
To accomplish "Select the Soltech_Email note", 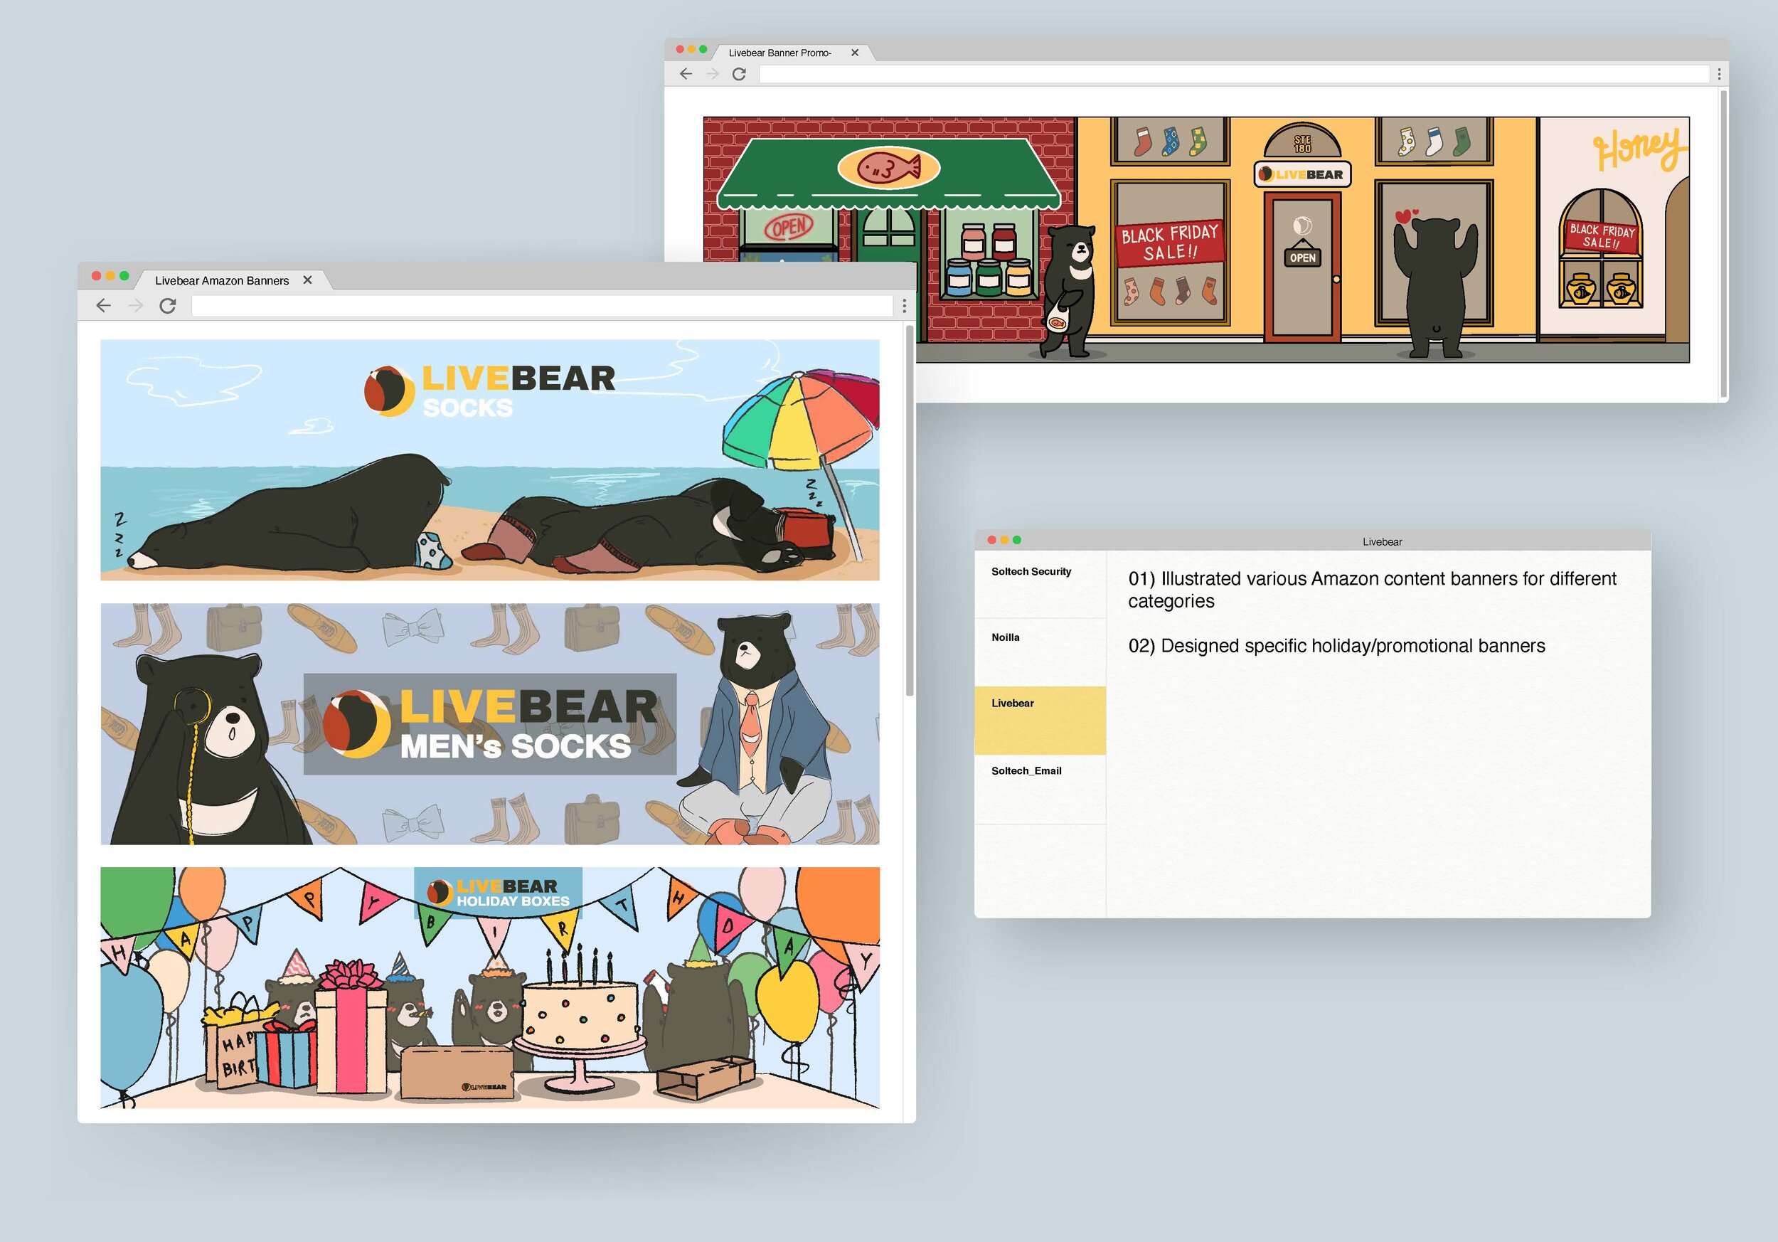I will pyautogui.click(x=1040, y=790).
